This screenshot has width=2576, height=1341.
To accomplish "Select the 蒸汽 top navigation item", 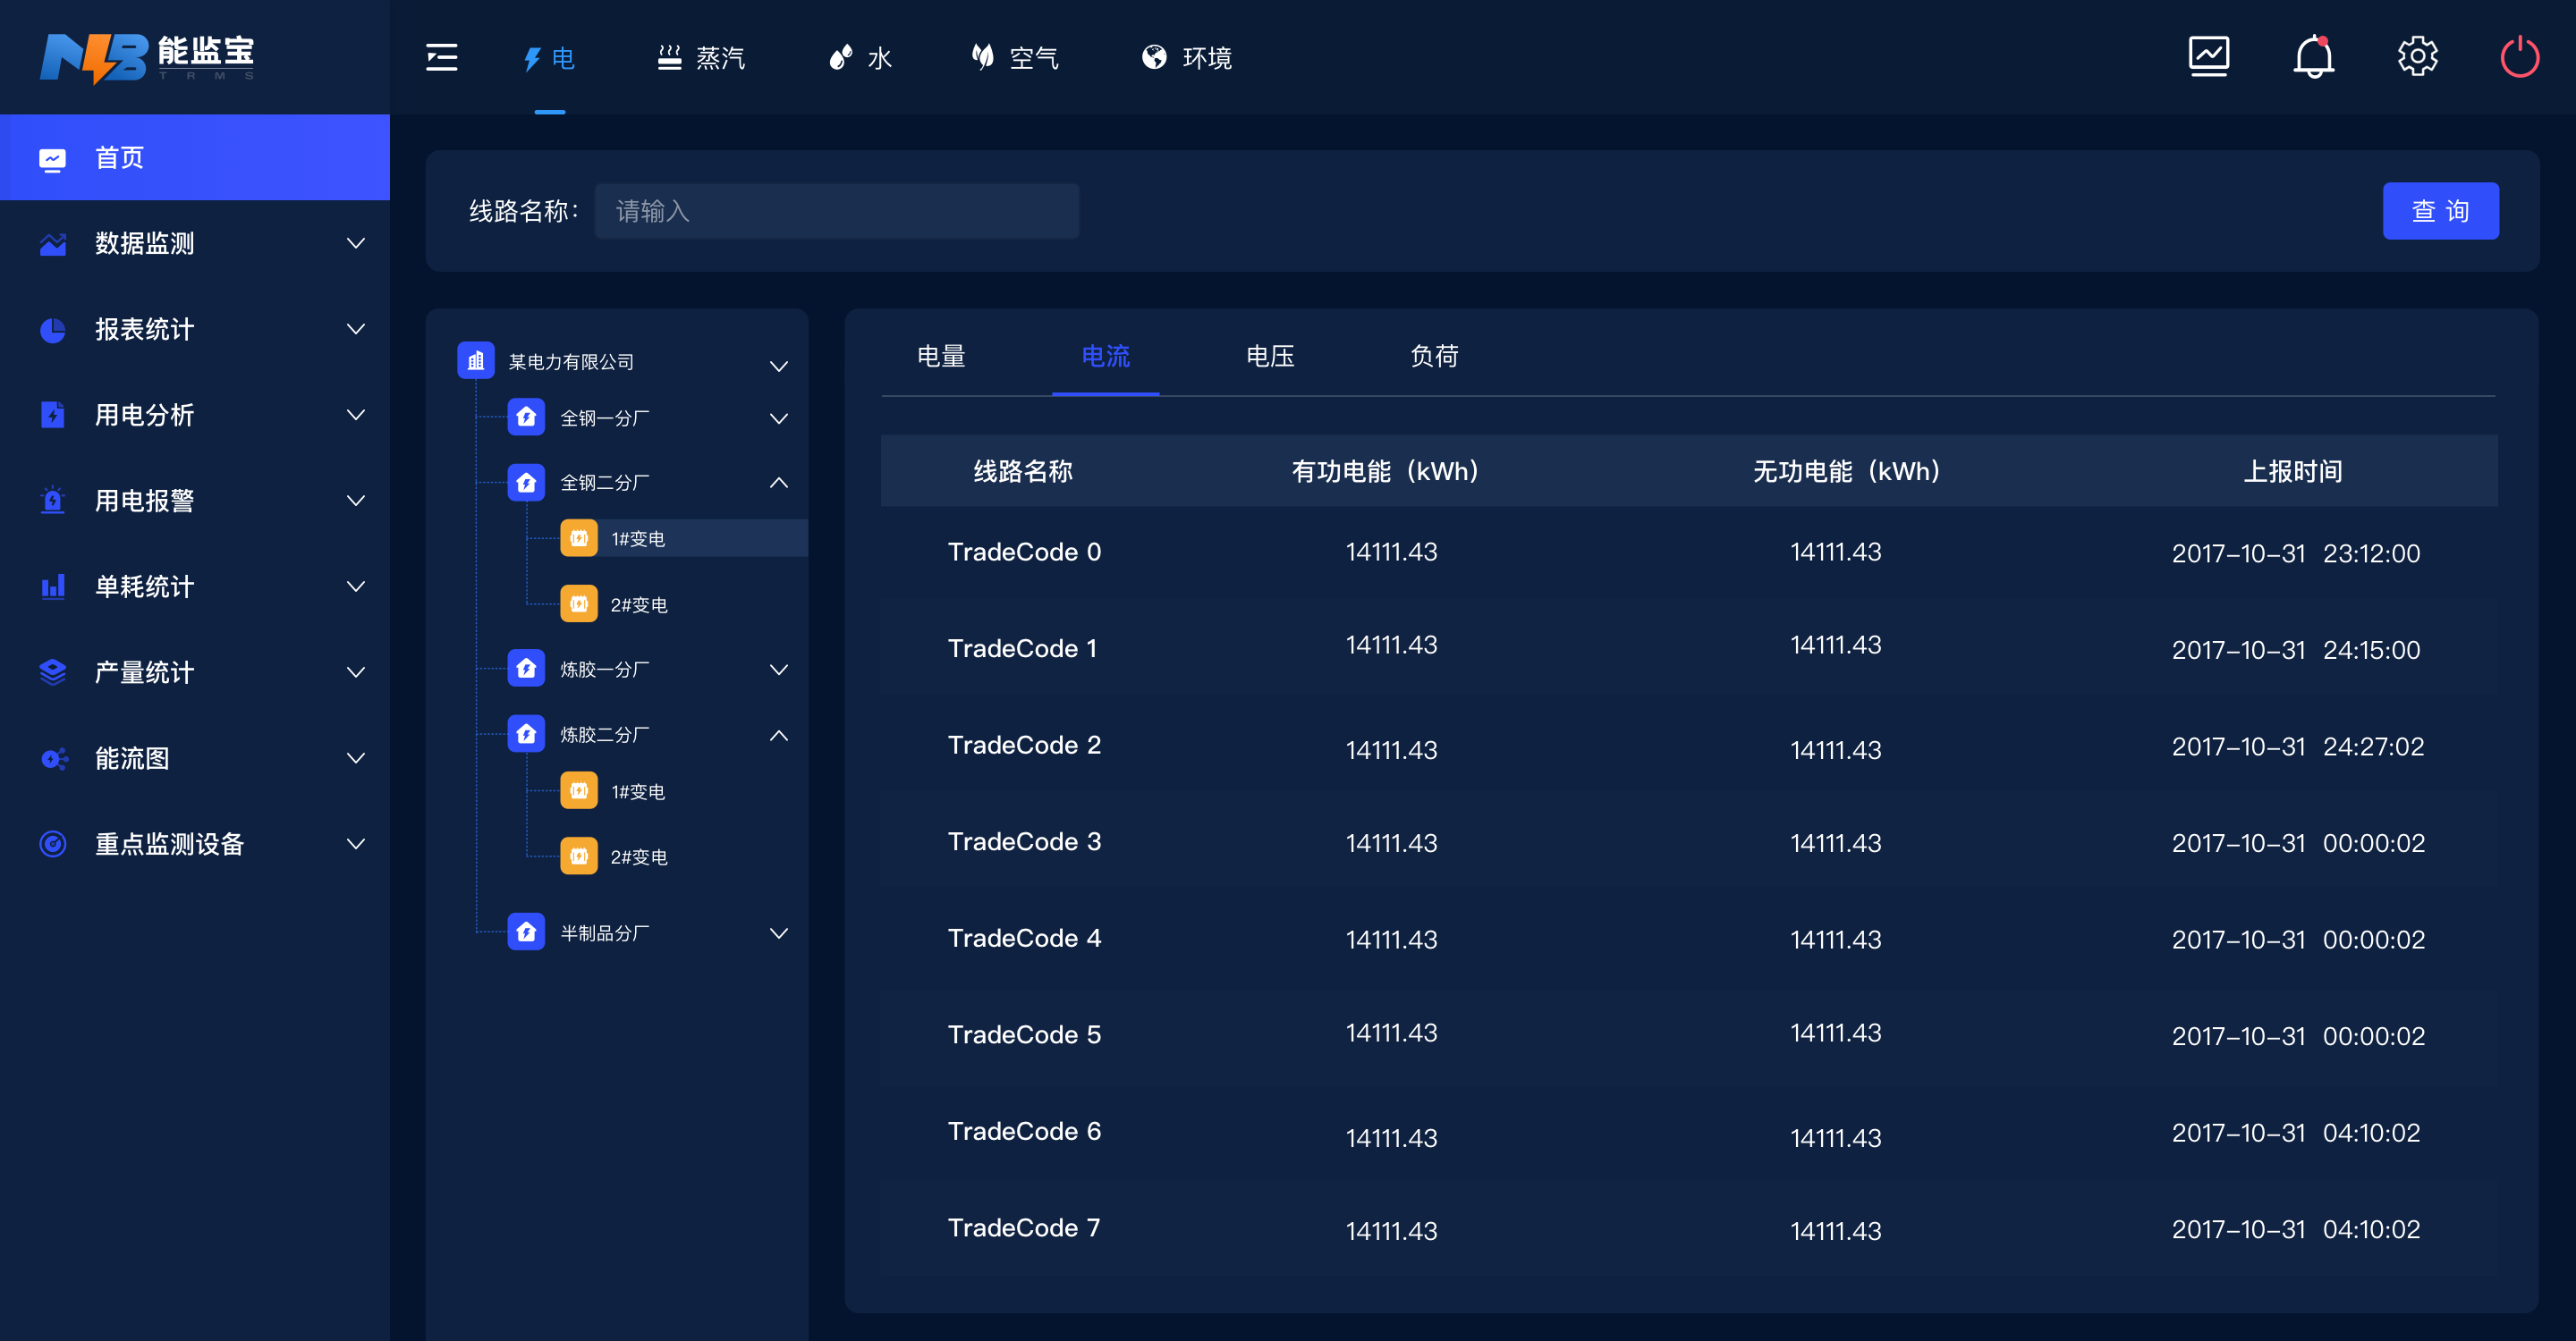I will click(x=701, y=57).
